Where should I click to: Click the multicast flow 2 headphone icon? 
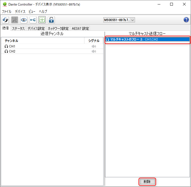click(x=107, y=39)
